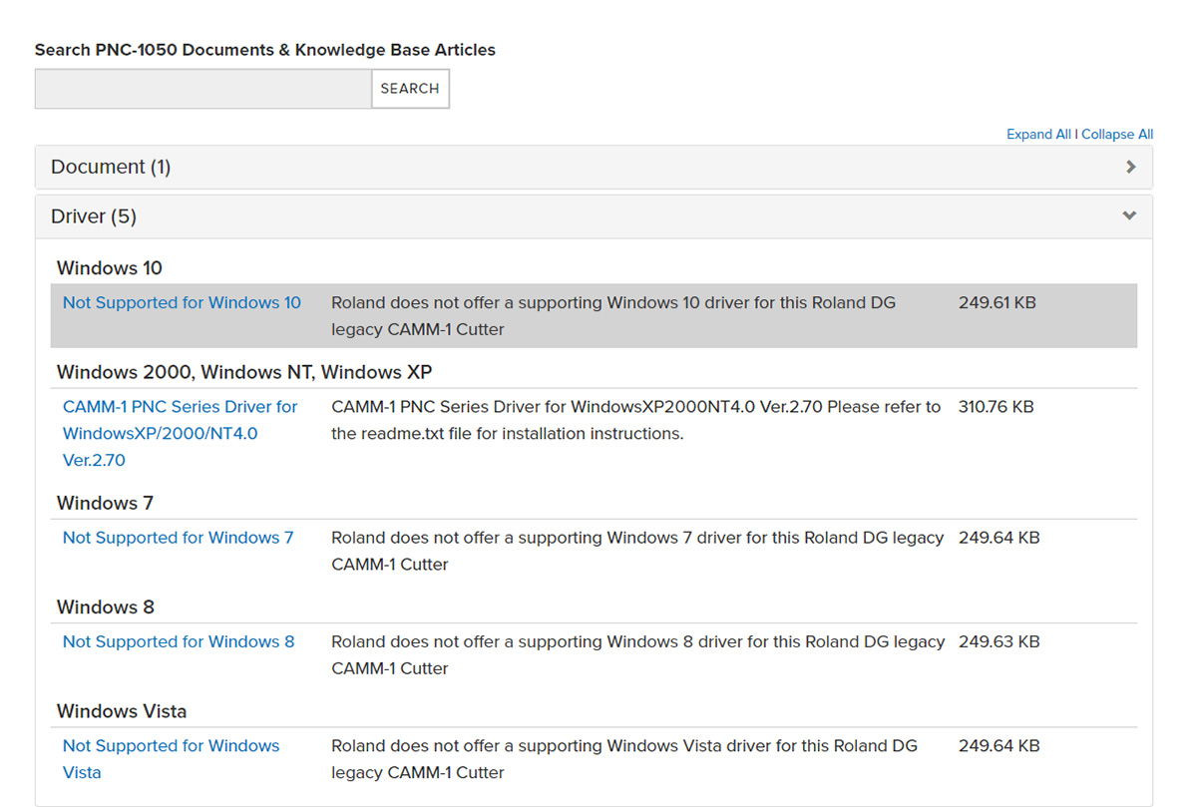The image size is (1197, 807).
Task: Click the Document (1) accordion header
Action: 594,168
